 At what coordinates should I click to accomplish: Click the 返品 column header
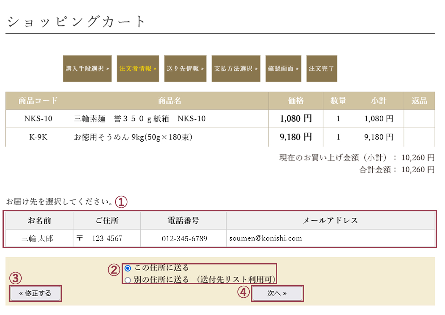coord(419,101)
